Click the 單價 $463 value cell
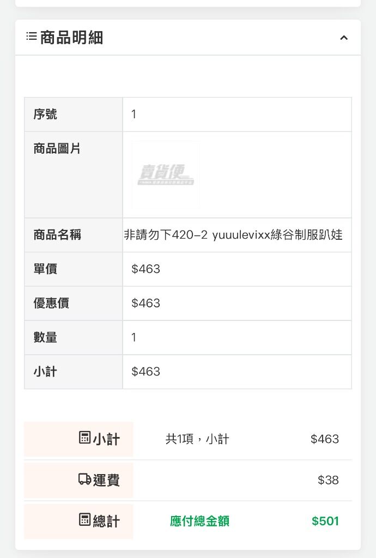The image size is (376, 558). tap(237, 269)
